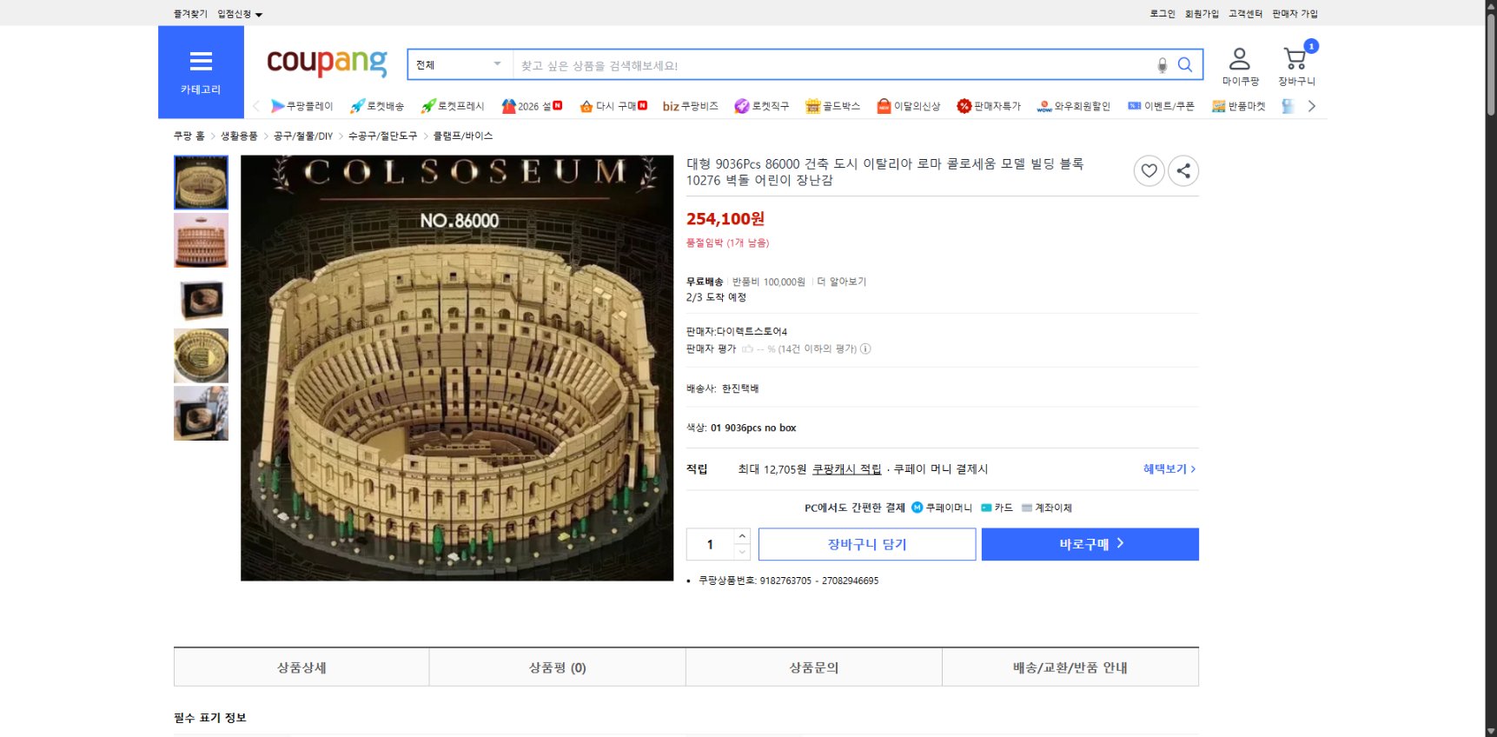Open the category hamburger menu
Image resolution: width=1497 pixels, height=737 pixels.
click(x=201, y=62)
